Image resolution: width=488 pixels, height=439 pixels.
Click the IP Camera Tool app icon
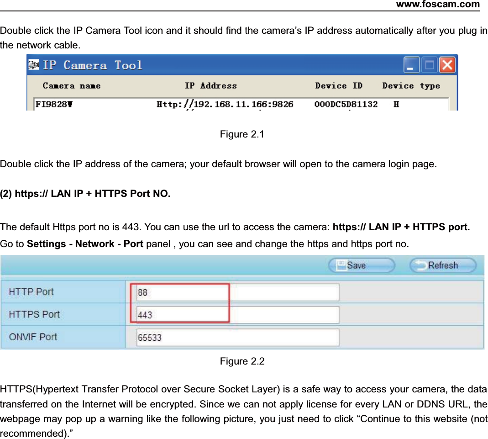point(34,65)
